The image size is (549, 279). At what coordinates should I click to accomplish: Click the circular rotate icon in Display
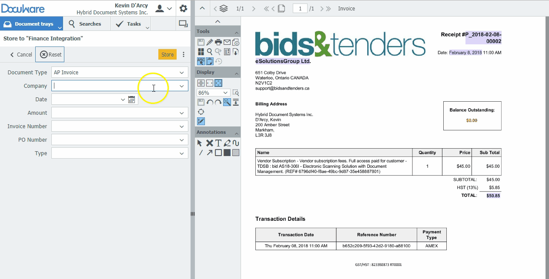[201, 112]
